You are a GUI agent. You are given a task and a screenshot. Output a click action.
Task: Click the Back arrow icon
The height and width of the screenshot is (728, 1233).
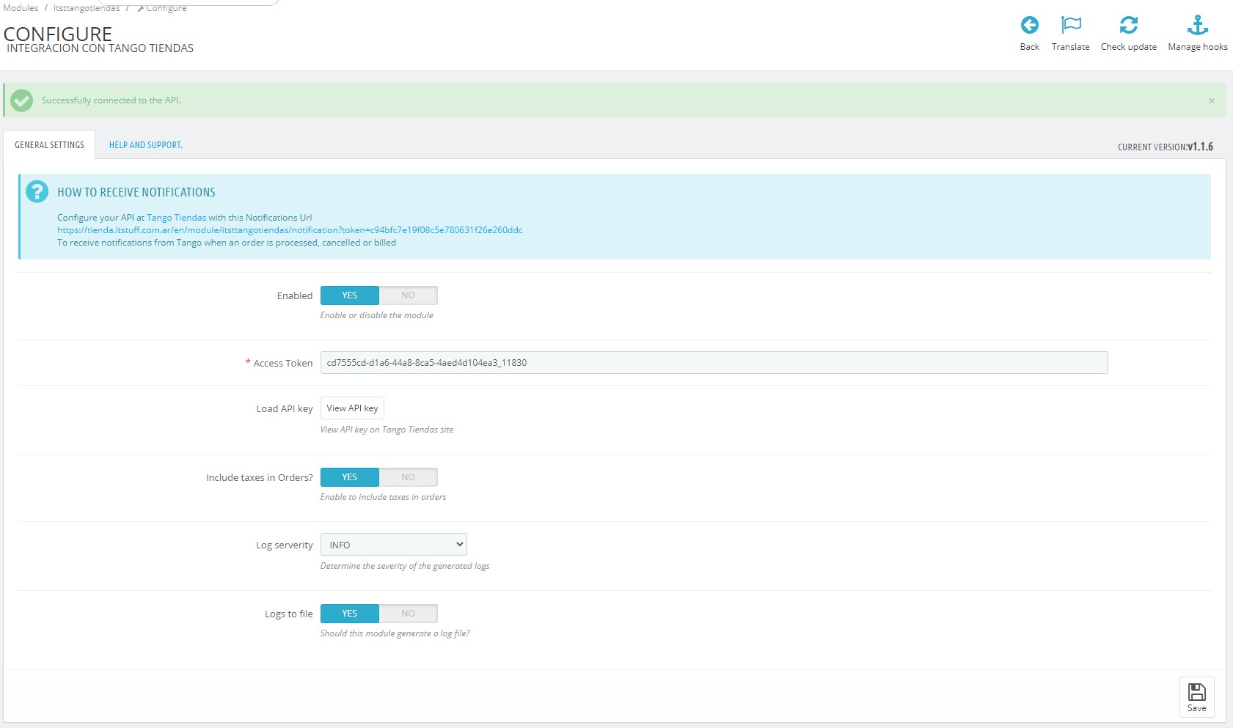[1029, 25]
